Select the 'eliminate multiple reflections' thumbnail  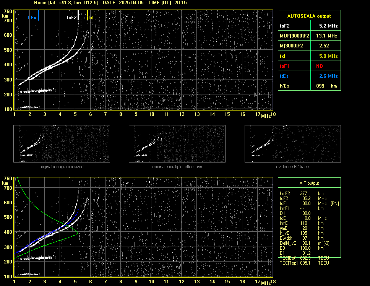(x=177, y=144)
